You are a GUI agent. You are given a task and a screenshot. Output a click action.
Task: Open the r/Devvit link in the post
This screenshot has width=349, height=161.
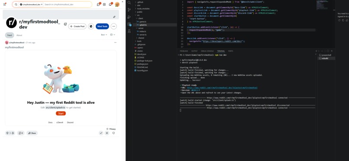[59, 122]
